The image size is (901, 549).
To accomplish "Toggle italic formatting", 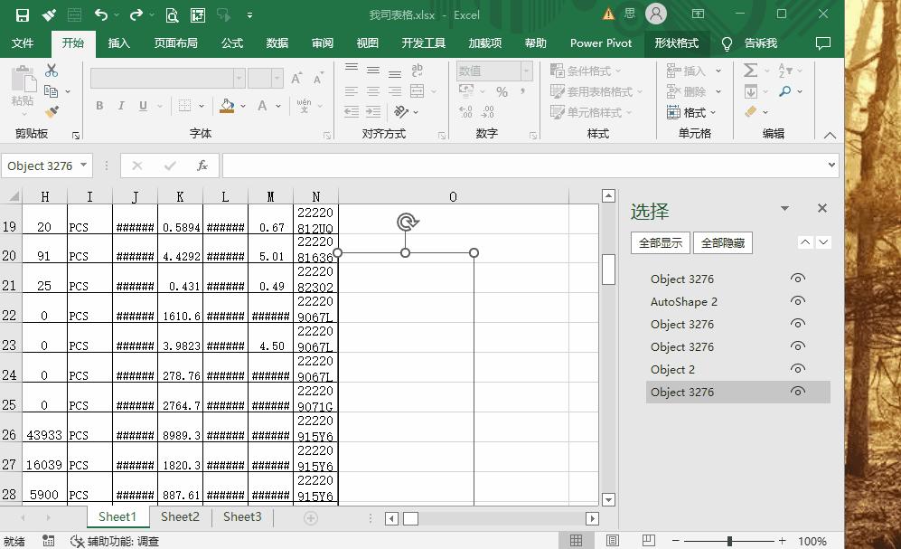I will (121, 106).
